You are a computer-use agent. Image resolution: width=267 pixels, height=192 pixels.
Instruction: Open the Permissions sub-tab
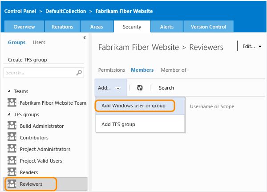click(112, 70)
